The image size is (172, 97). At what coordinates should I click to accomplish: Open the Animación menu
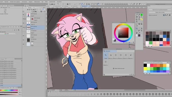click(x=24, y=2)
